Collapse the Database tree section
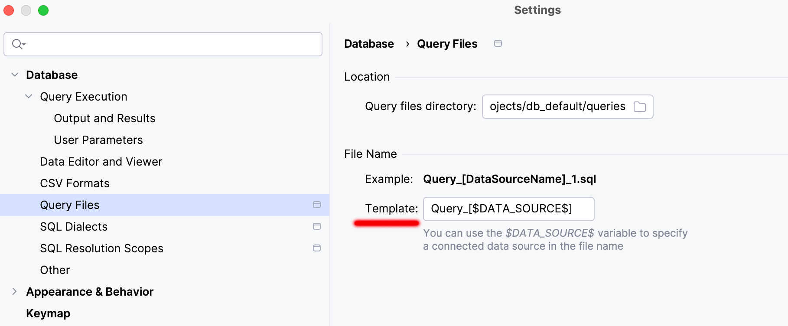Image resolution: width=788 pixels, height=326 pixels. click(15, 75)
